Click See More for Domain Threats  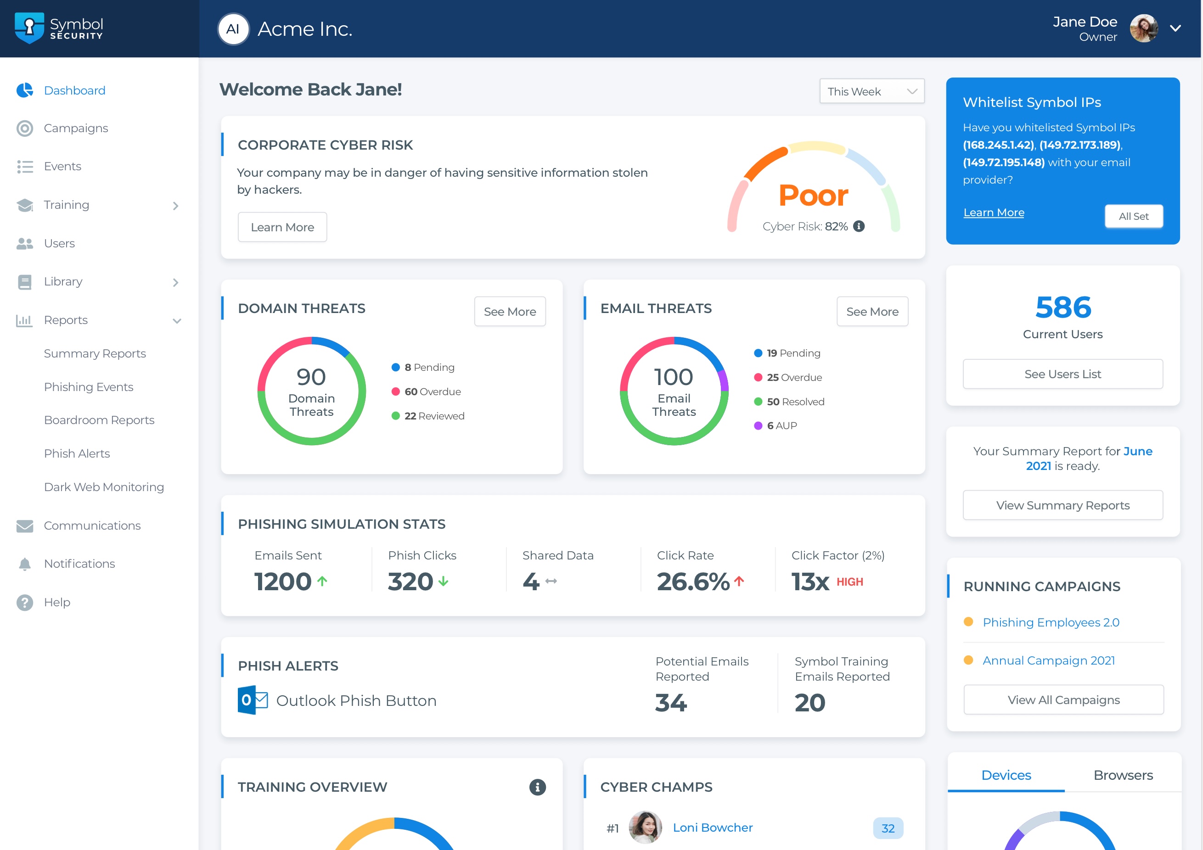click(x=510, y=312)
